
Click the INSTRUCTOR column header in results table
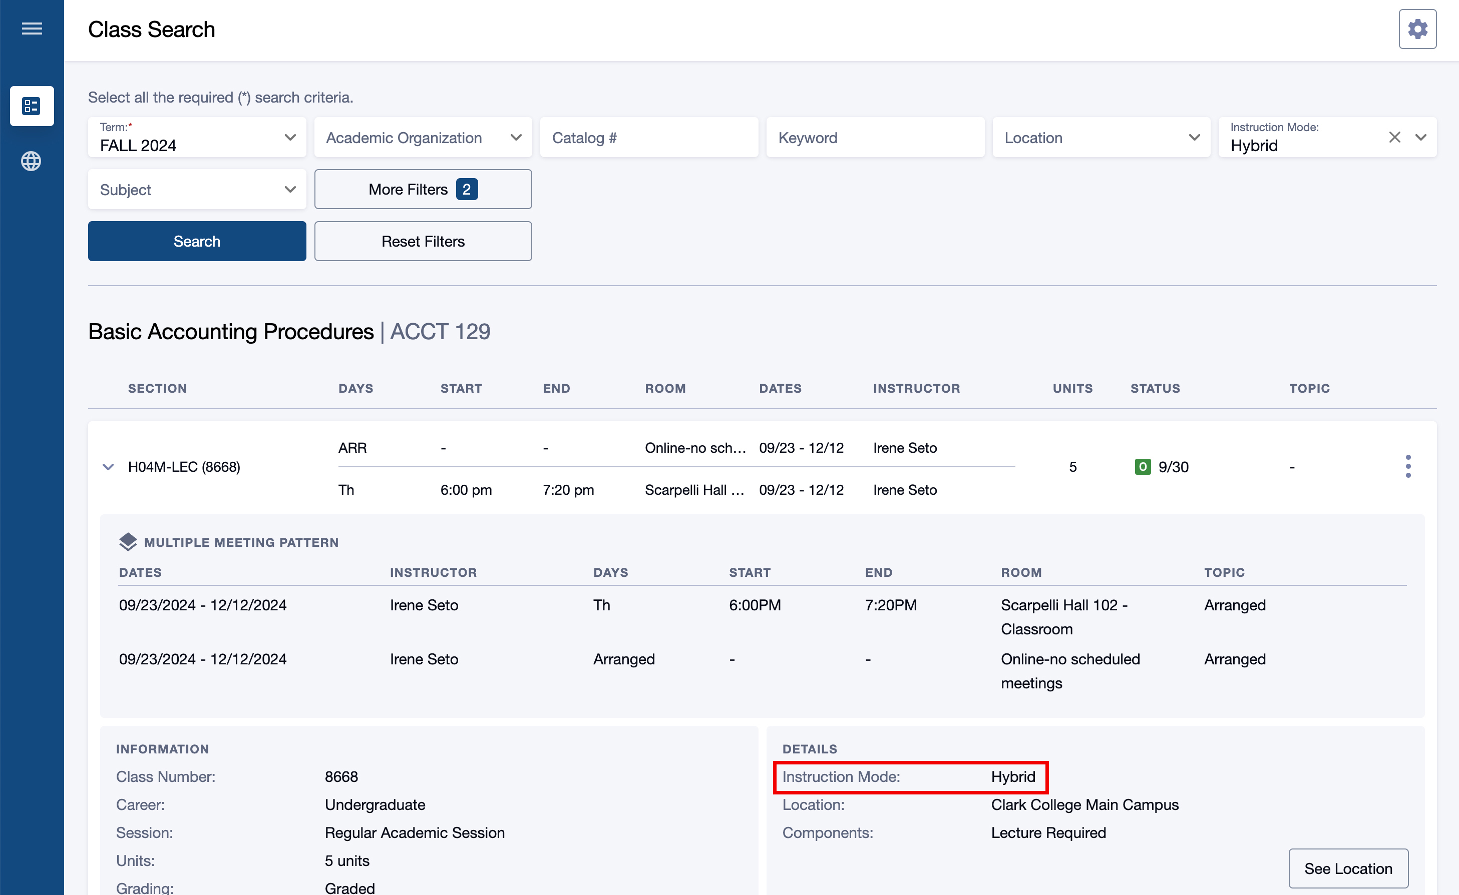click(916, 388)
